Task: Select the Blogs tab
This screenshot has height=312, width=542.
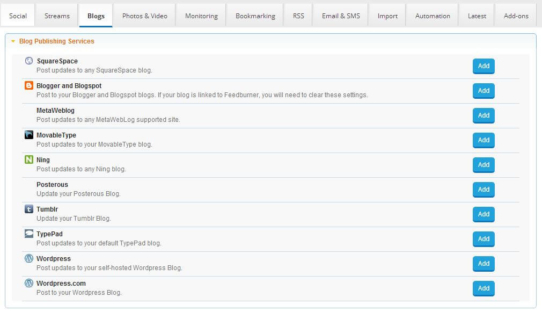Action: point(96,16)
